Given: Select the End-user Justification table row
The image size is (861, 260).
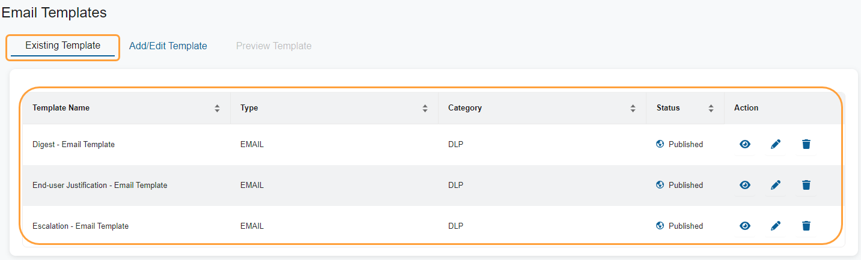Looking at the screenshot, I should (336, 186).
